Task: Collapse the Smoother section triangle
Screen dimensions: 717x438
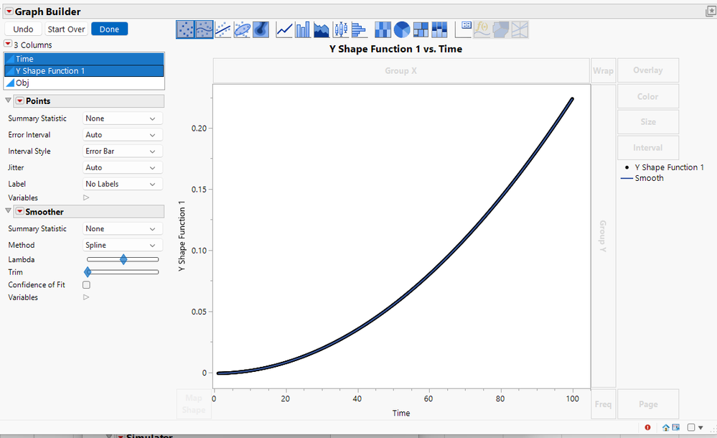Action: click(8, 211)
